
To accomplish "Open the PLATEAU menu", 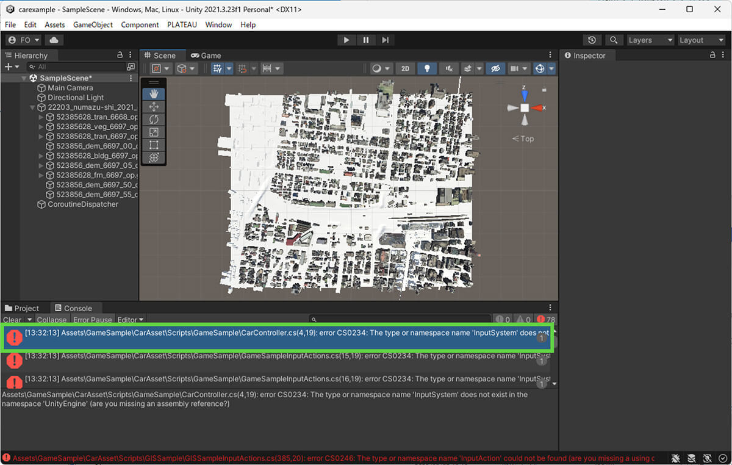I will (x=182, y=25).
